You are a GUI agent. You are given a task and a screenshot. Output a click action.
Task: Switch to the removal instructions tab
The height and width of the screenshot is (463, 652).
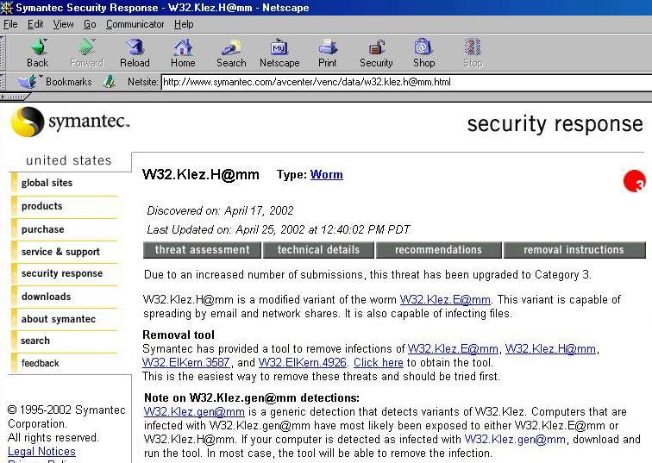click(574, 250)
